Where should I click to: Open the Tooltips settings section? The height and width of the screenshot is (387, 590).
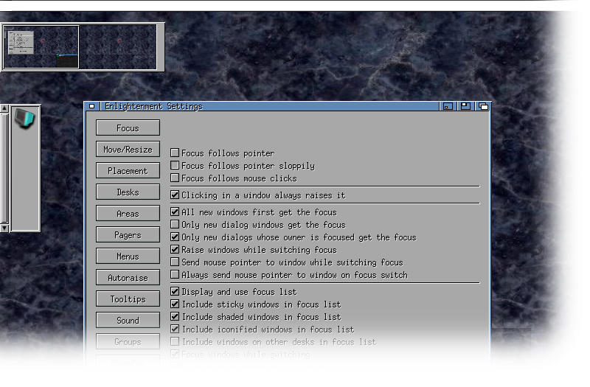click(128, 299)
